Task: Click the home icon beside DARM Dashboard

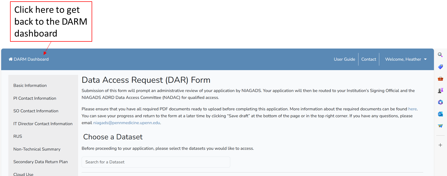Action: (11, 59)
